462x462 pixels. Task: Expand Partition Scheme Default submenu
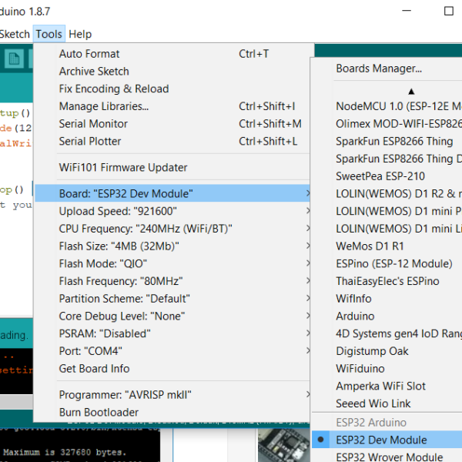point(172,299)
